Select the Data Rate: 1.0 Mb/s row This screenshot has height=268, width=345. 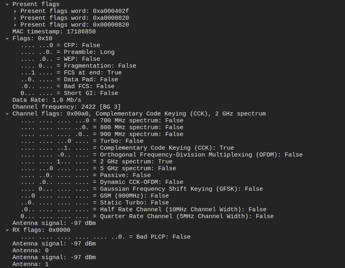[x=47, y=100]
